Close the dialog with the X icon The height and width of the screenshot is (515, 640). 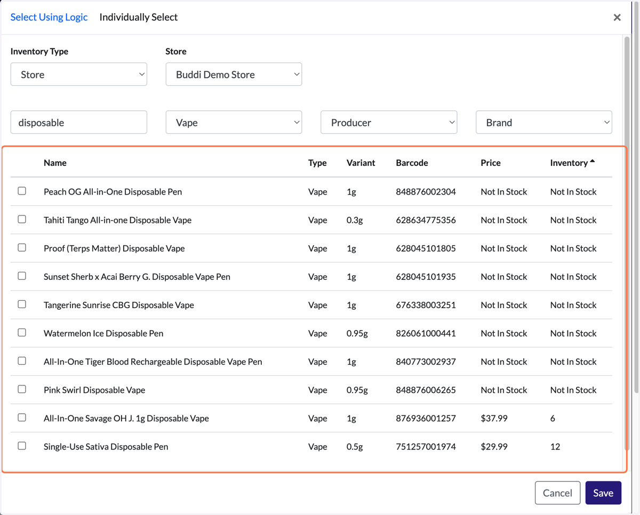(617, 18)
